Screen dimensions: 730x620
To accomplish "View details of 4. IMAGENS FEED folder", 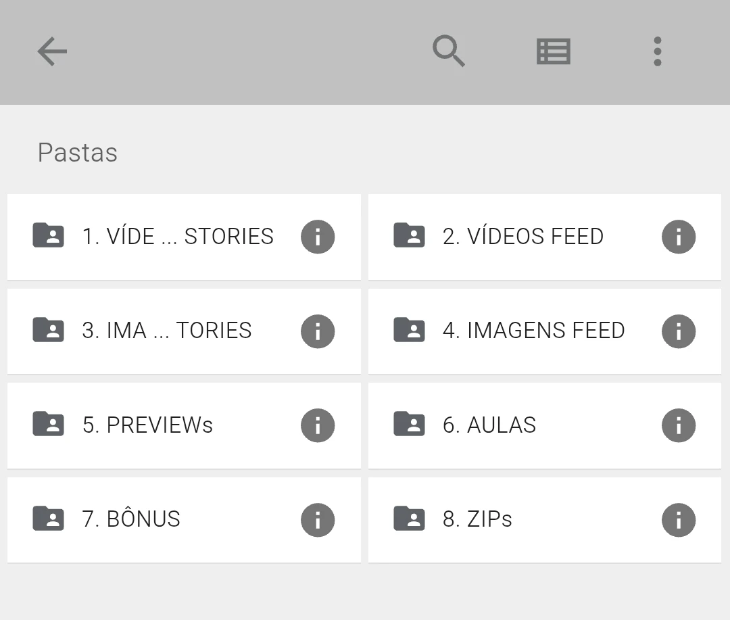I will coord(679,331).
